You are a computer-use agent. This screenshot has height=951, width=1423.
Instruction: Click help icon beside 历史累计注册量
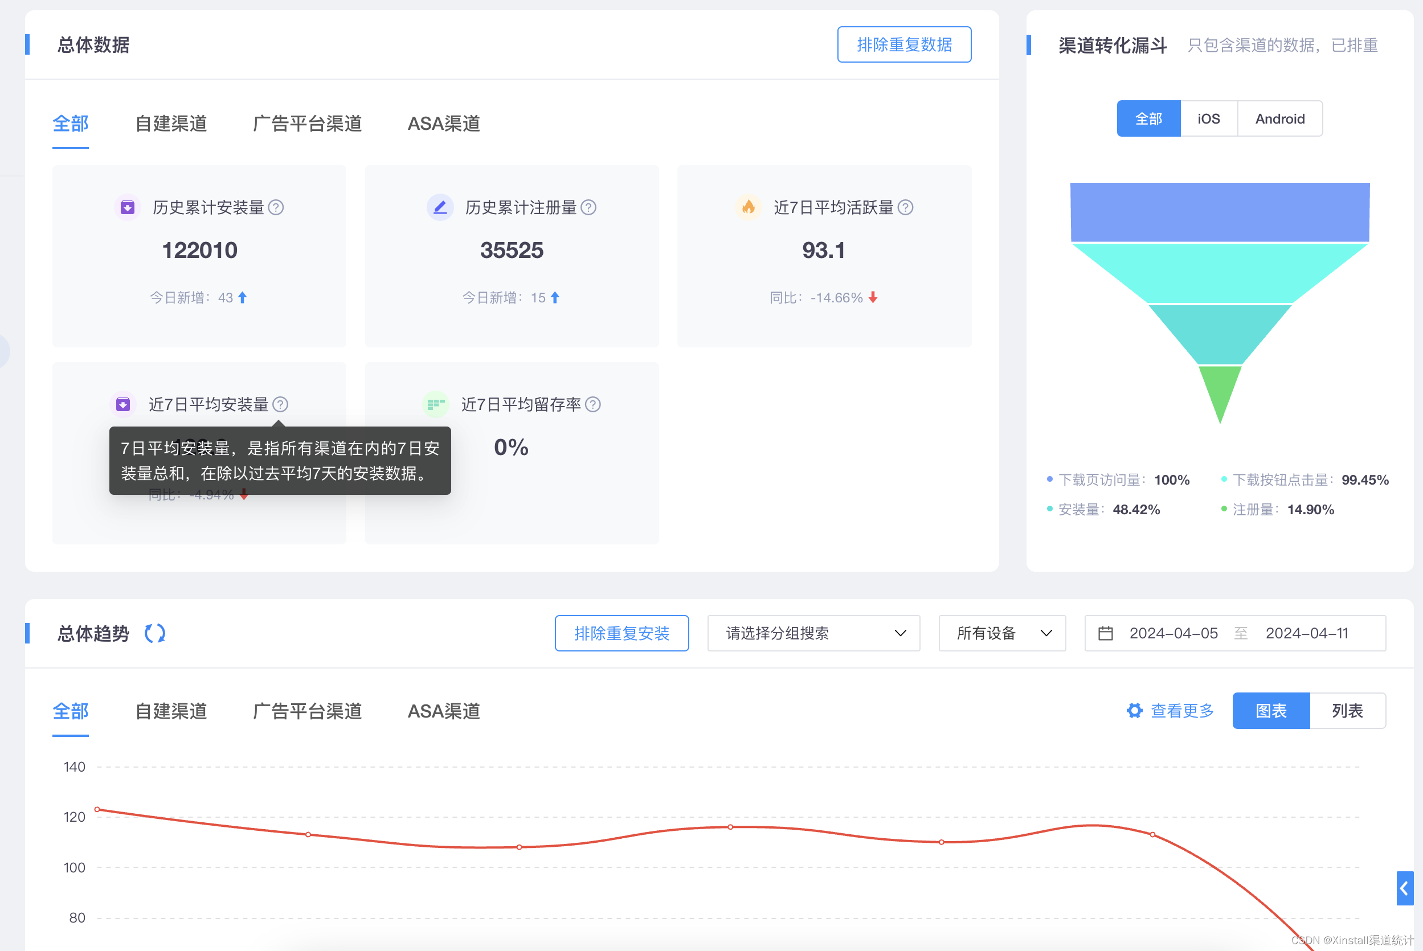588,207
